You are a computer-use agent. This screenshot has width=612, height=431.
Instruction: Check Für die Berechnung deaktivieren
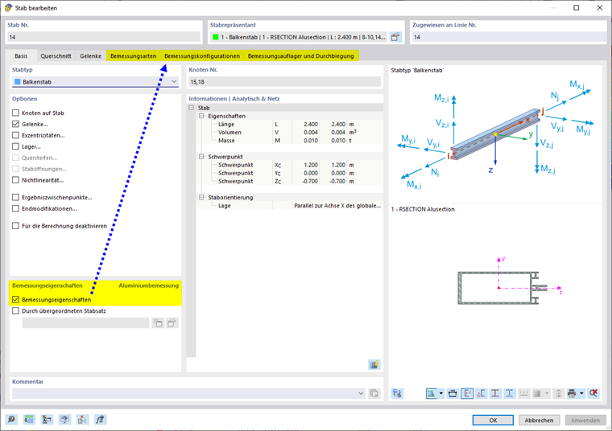(15, 226)
